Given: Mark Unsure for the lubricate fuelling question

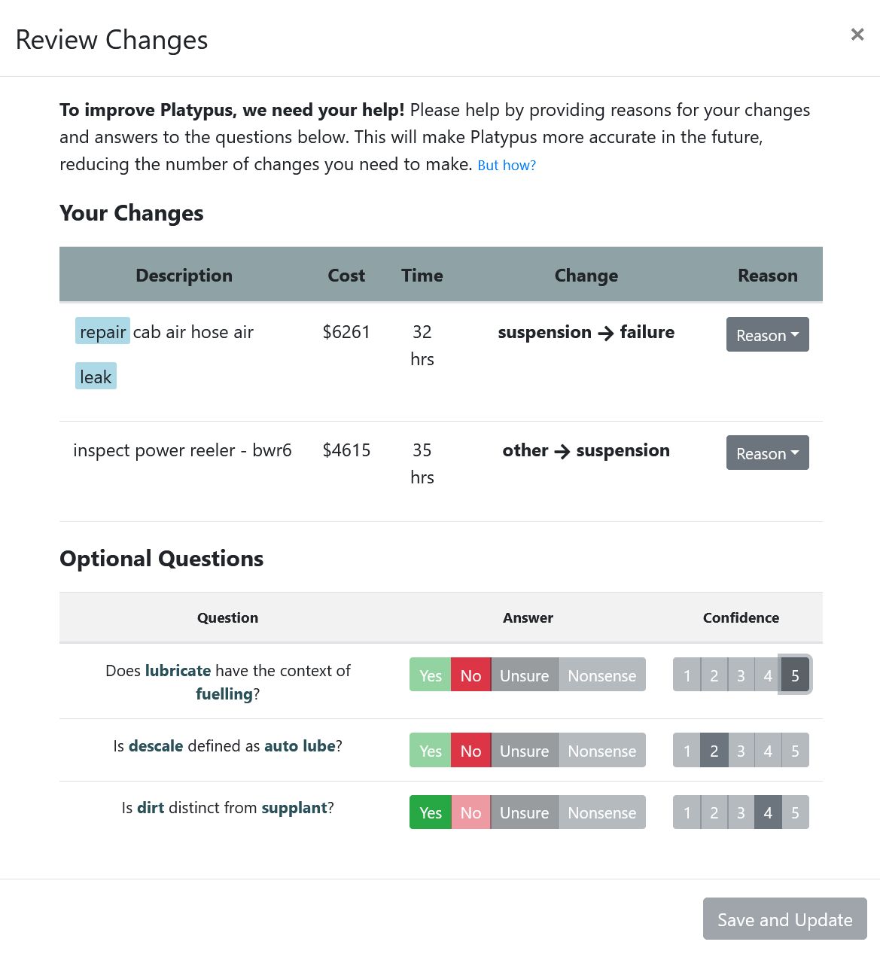Looking at the screenshot, I should coord(524,675).
